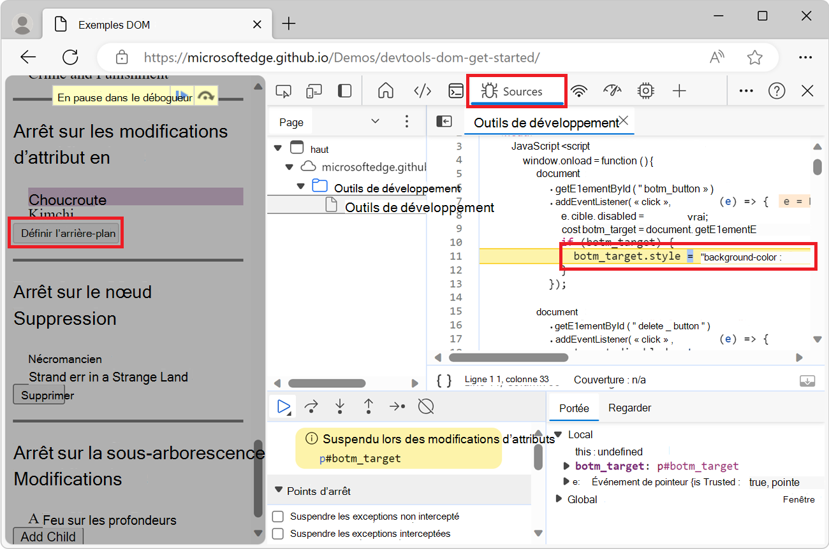Toggle the device emulation tool
Viewport: 829px width, 549px height.
(x=314, y=90)
